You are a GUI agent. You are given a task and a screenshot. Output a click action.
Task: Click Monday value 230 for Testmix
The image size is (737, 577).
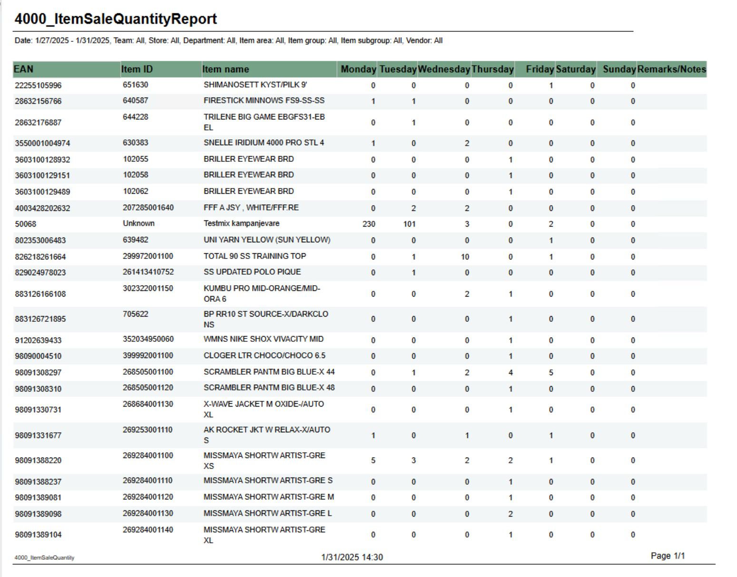coord(369,224)
